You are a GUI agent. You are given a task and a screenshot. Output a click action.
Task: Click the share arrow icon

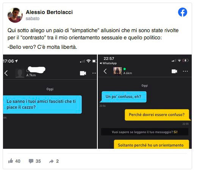[x=52, y=161]
